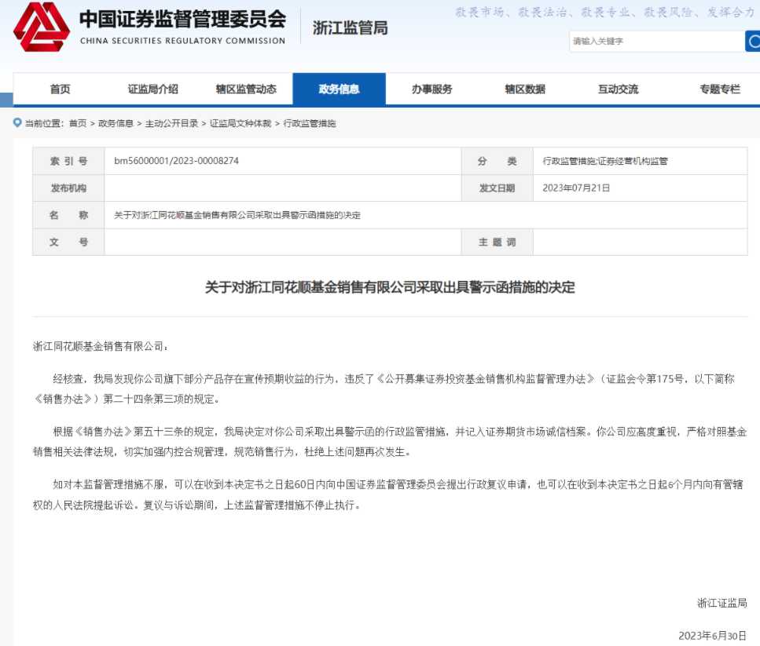Click CHINA SECURITIES REGULATORY COMMISSION subtitle
Screen dimensions: 760x646
click(x=182, y=41)
